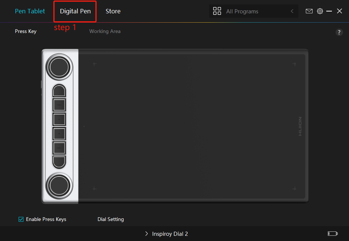This screenshot has width=349, height=241.
Task: Select the third press key button
Action: (x=59, y=119)
